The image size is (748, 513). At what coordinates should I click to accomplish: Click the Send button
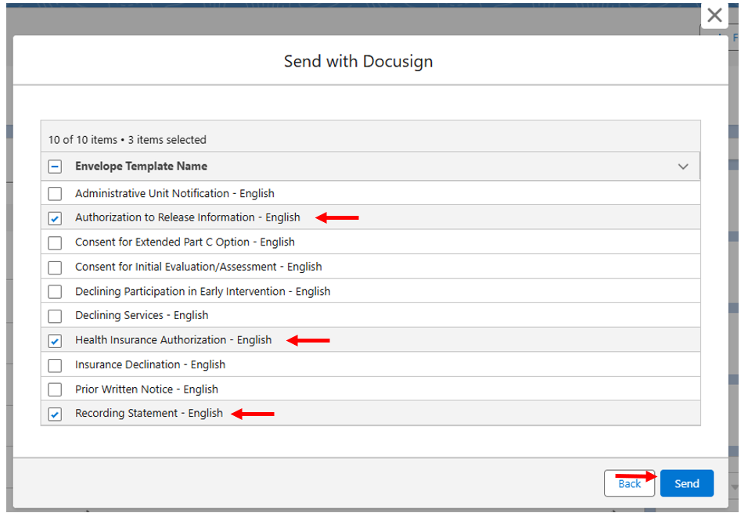tap(686, 483)
